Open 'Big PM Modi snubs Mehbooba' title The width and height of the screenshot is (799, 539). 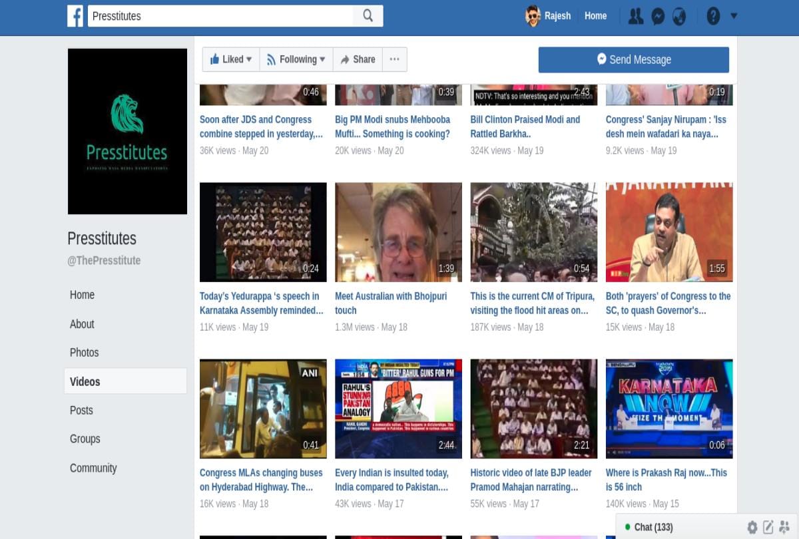pos(393,126)
